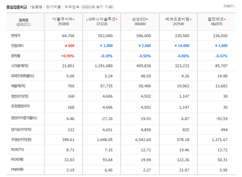Click PBR value 2.19

pos(70,170)
